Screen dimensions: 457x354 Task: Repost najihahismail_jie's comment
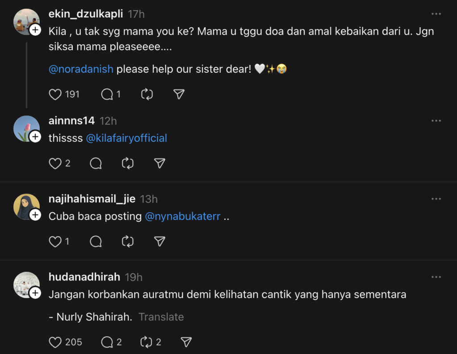(128, 242)
